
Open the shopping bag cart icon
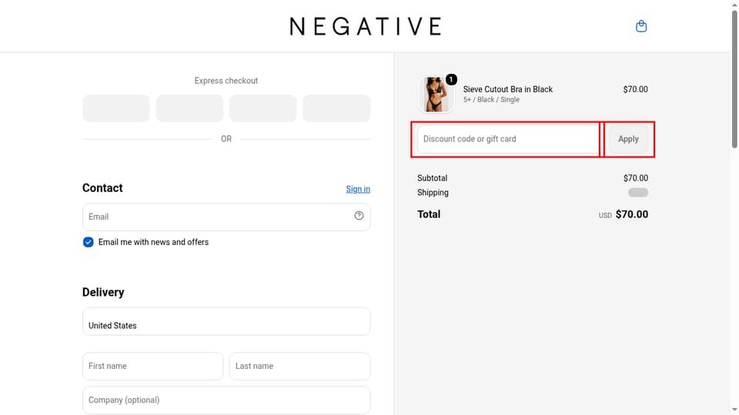pyautogui.click(x=641, y=26)
